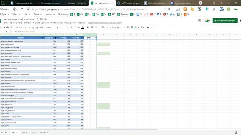Open the horizontal align dropdown
Viewport: 241px width, 135px height.
coord(104,27)
